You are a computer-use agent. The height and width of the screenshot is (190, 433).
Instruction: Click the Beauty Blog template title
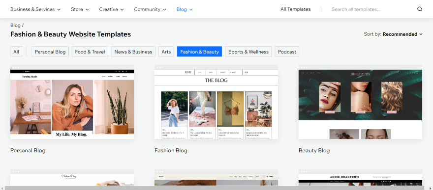pos(314,150)
